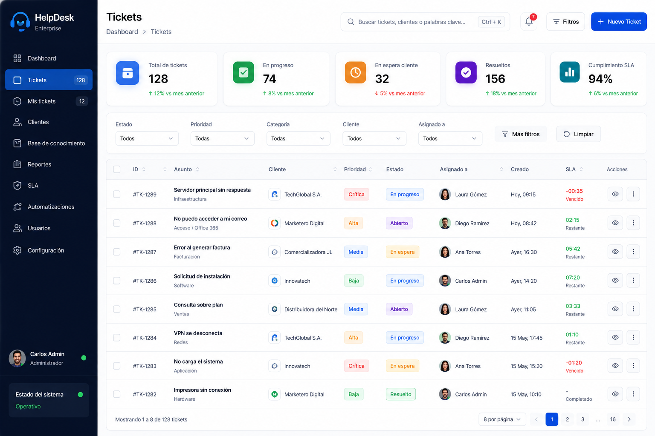The image size is (655, 436).
Task: Toggle the select-all tickets checkbox
Action: click(116, 169)
